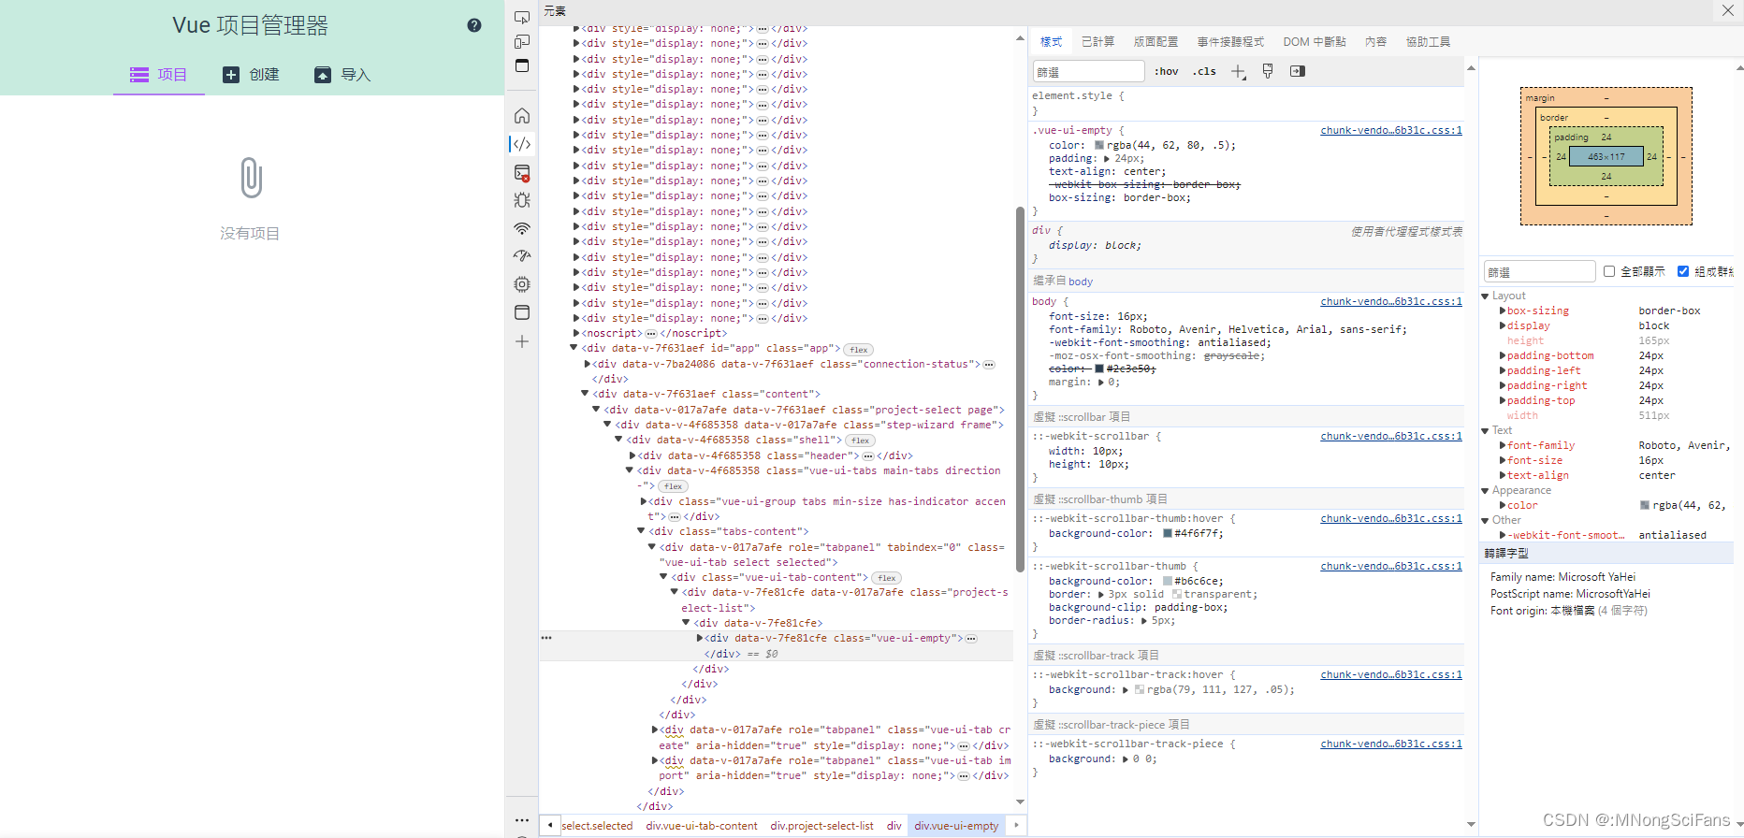Navigate breadcrumb trail right arrow

click(1016, 825)
